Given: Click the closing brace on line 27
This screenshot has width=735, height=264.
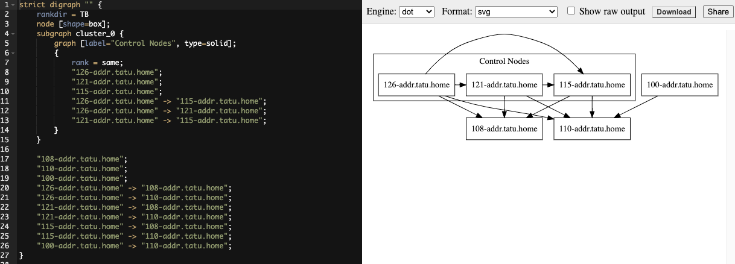Looking at the screenshot, I should point(21,256).
